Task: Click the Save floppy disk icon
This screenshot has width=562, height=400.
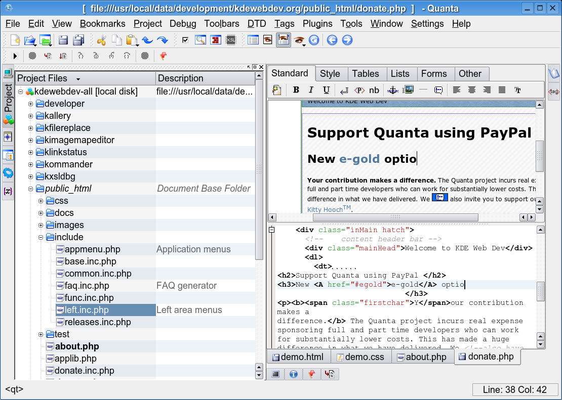Action: [x=63, y=40]
